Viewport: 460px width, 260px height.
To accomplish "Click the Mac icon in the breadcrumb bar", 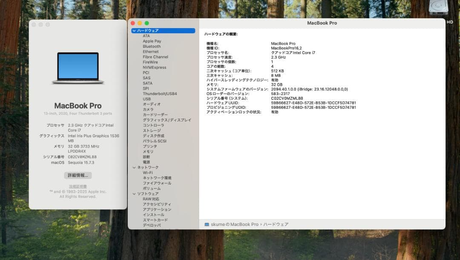I will point(207,224).
